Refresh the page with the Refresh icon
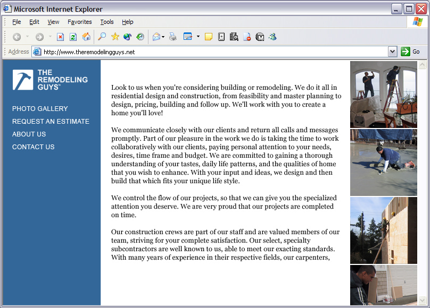The width and height of the screenshot is (430, 308). pyautogui.click(x=73, y=37)
